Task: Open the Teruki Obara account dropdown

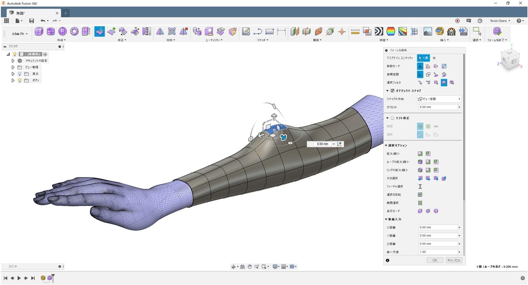Action: pos(500,21)
